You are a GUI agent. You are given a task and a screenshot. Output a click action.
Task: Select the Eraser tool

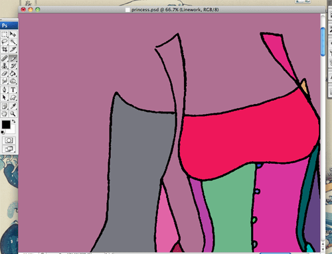[5, 74]
